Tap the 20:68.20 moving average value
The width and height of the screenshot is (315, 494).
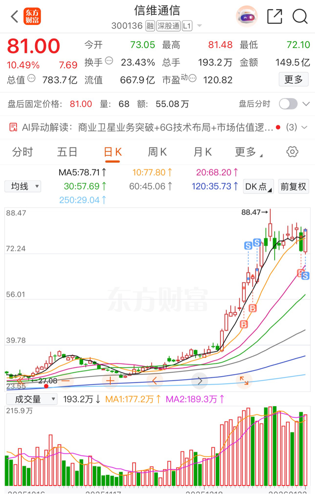tap(218, 172)
